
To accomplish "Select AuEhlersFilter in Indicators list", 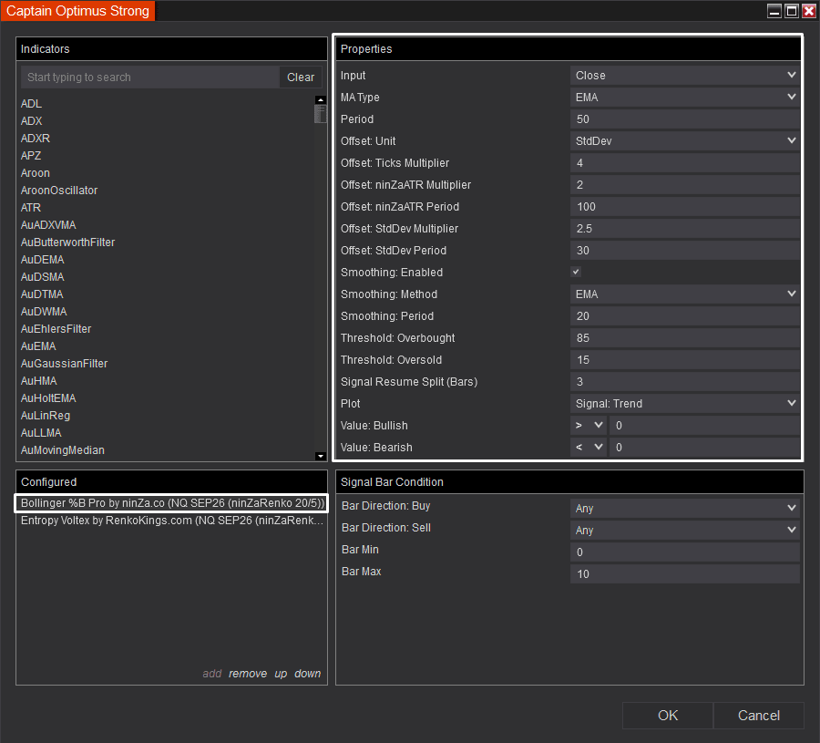I will [x=56, y=328].
